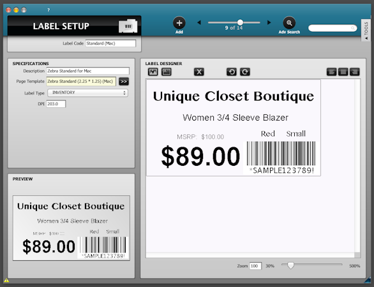Image resolution: width=374 pixels, height=287 pixels.
Task: Click the '9 of 14' record counter
Action: 234,28
